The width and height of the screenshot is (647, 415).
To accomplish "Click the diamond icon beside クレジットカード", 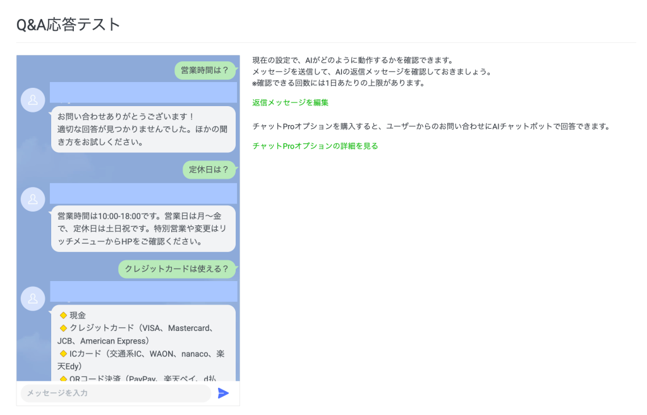I will pyautogui.click(x=63, y=328).
